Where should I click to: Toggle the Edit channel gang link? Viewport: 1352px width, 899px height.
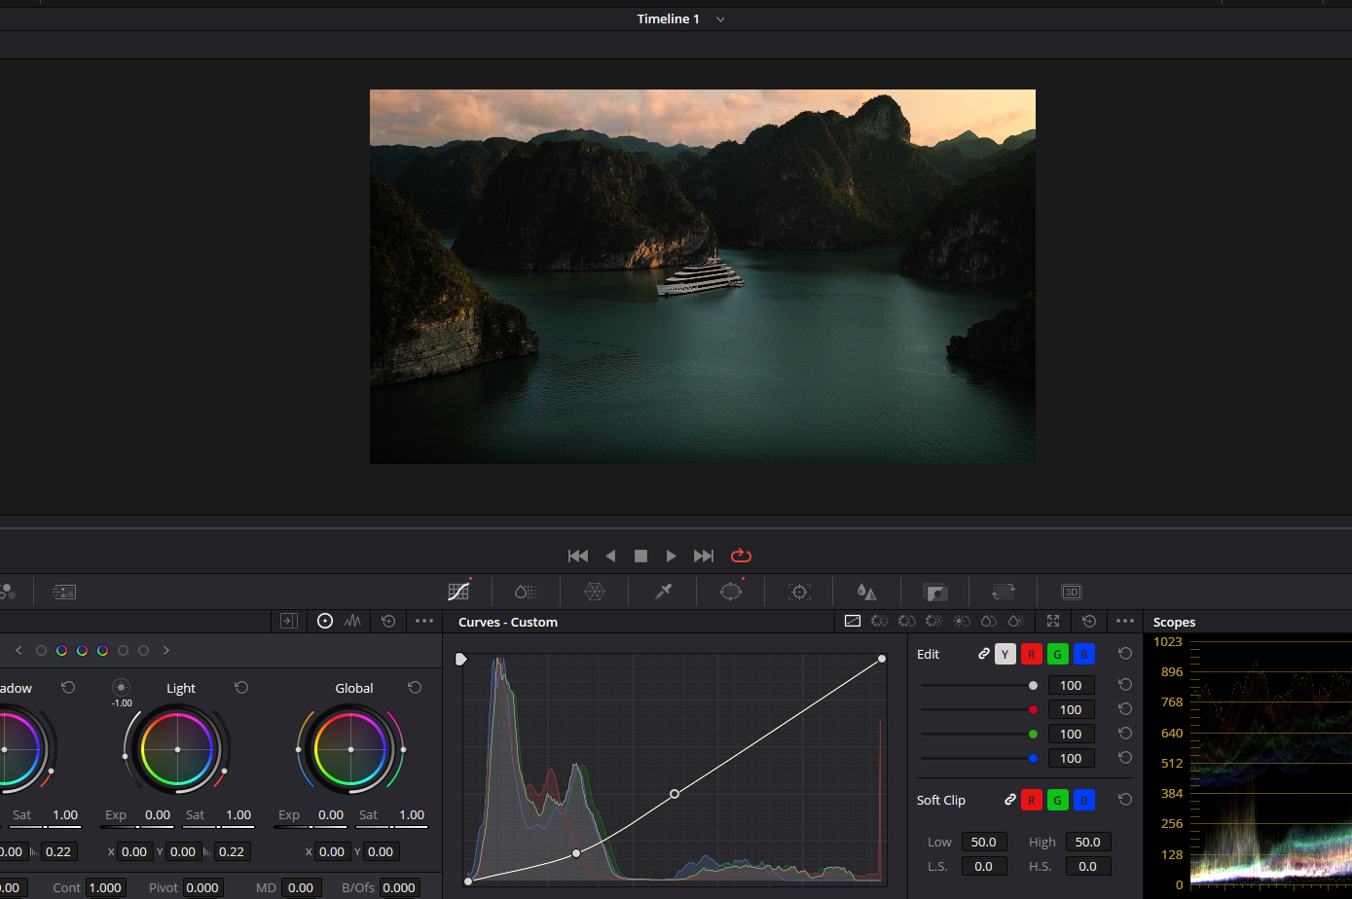click(984, 654)
